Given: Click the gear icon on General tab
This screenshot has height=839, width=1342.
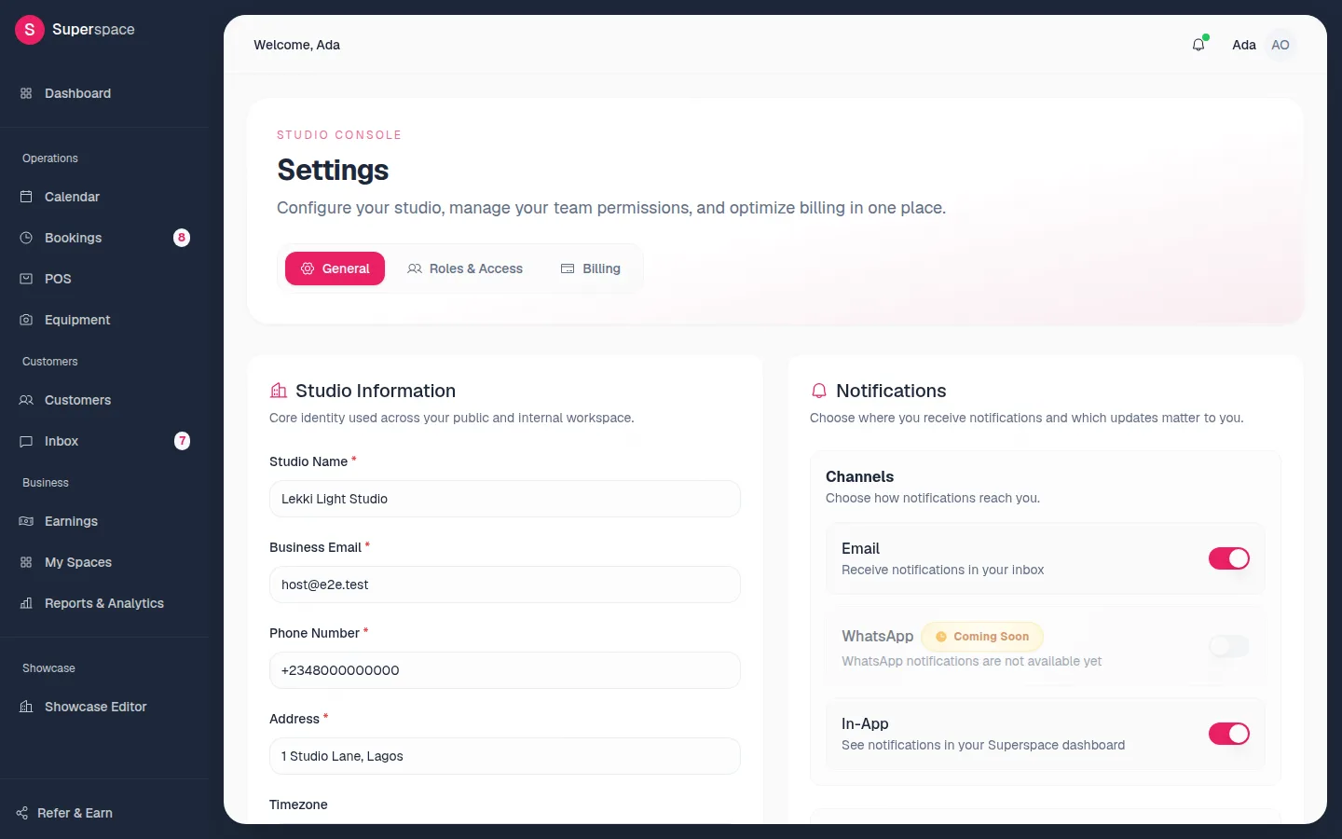Looking at the screenshot, I should (308, 268).
